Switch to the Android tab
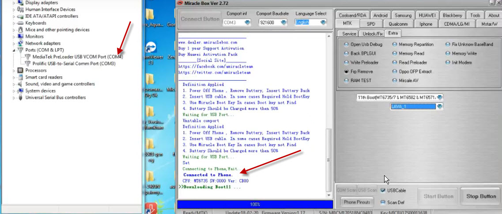 pyautogui.click(x=380, y=15)
